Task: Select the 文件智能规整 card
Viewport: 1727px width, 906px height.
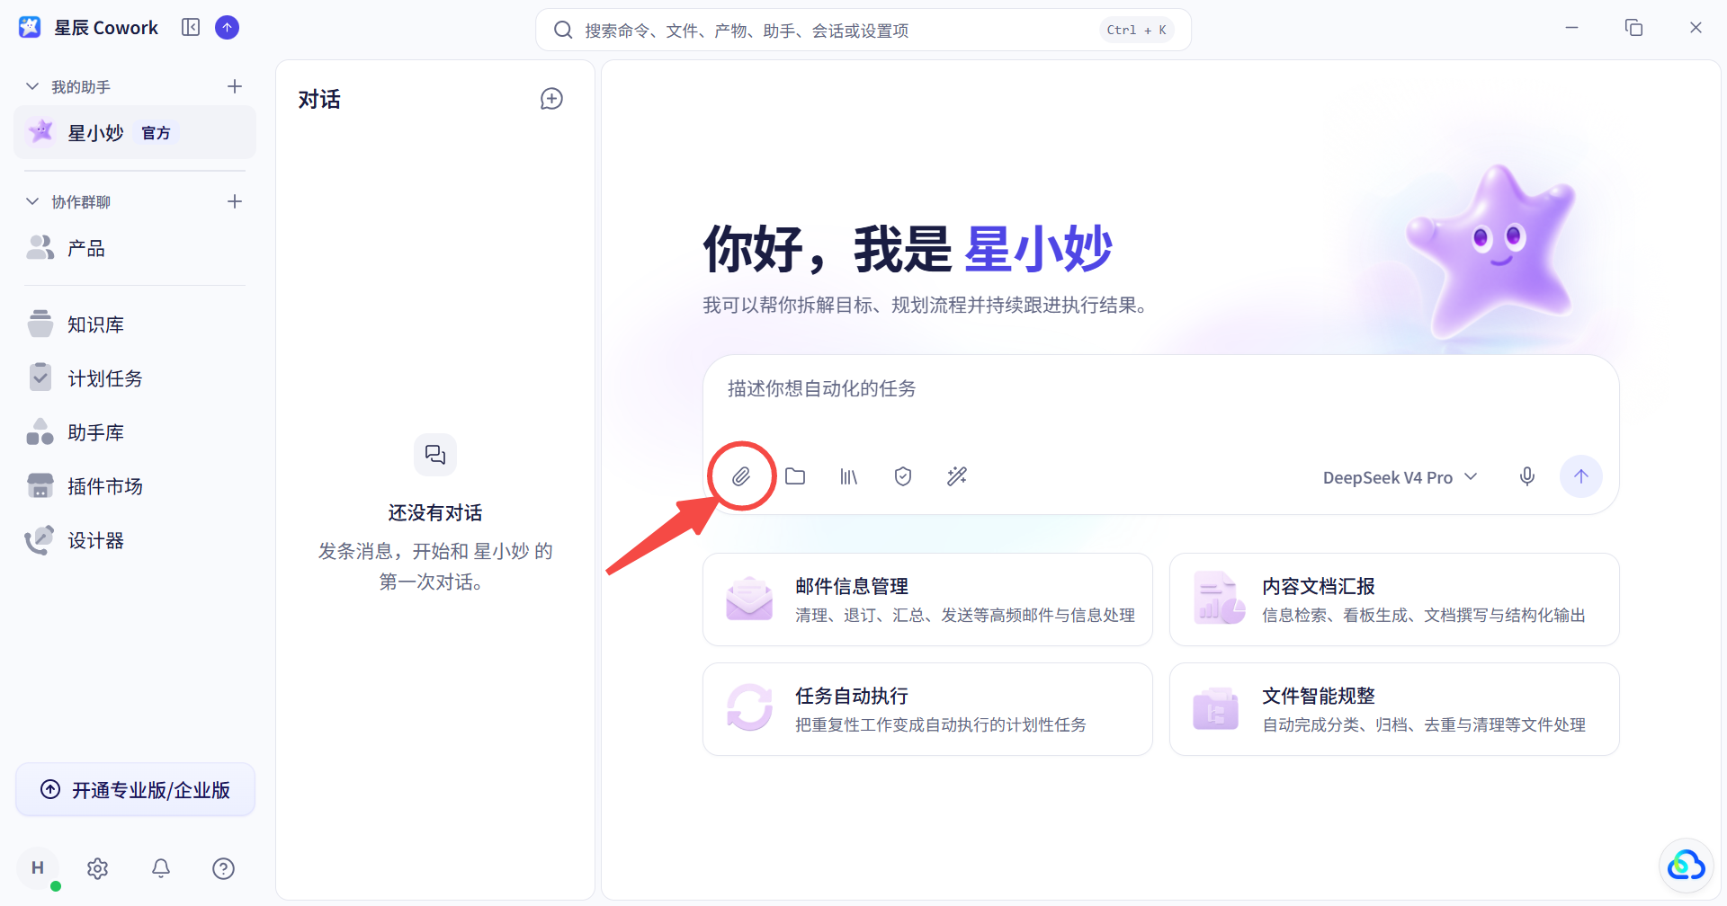Action: click(x=1394, y=709)
